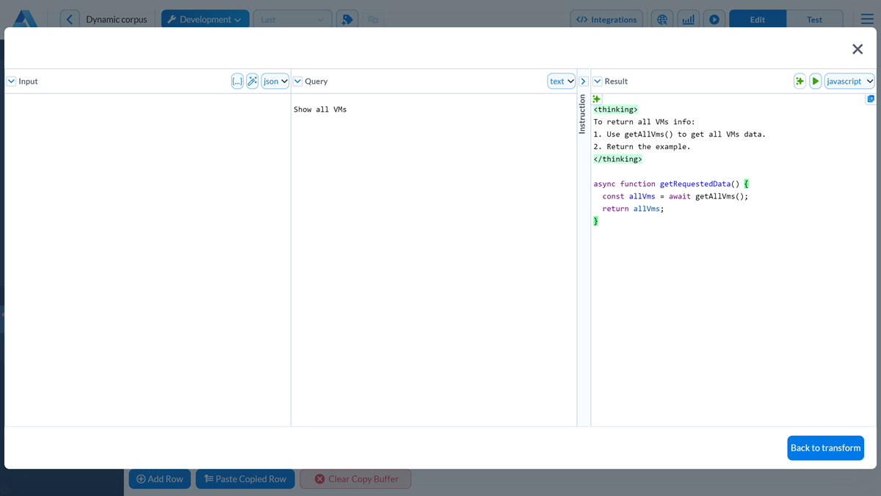Open the text format dropdown above Query

[x=561, y=81]
